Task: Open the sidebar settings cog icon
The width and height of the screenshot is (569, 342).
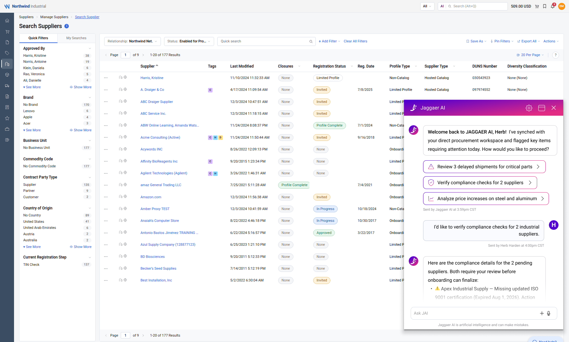Action: coord(7,140)
